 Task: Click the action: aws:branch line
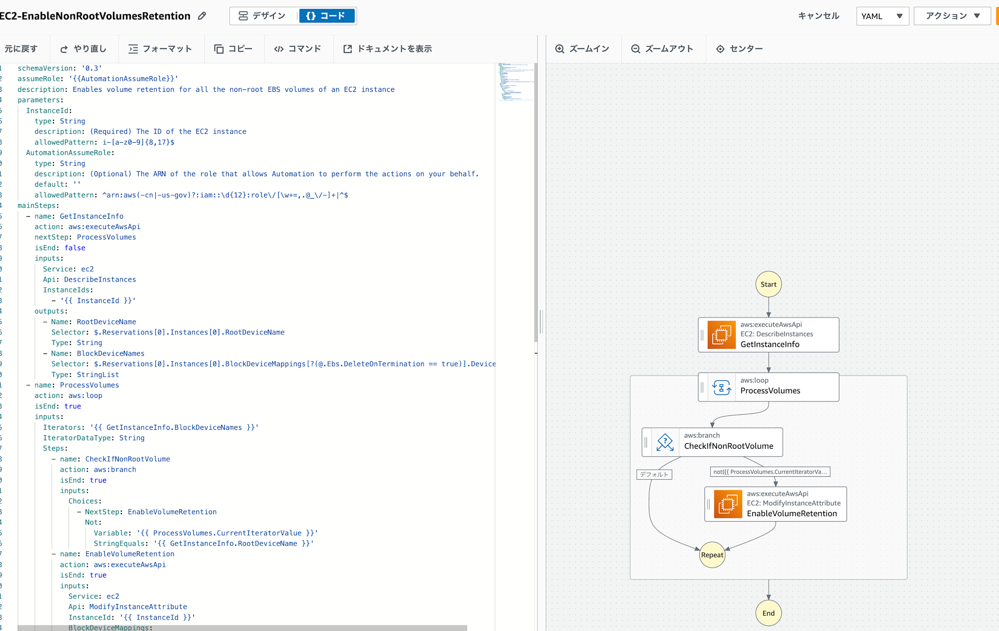point(98,470)
